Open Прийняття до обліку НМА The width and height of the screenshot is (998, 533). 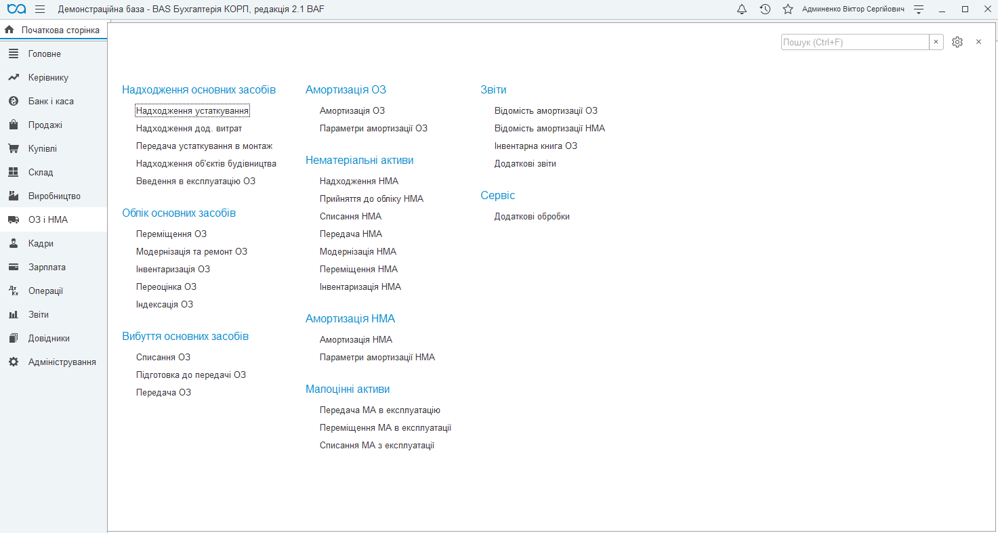click(x=372, y=199)
